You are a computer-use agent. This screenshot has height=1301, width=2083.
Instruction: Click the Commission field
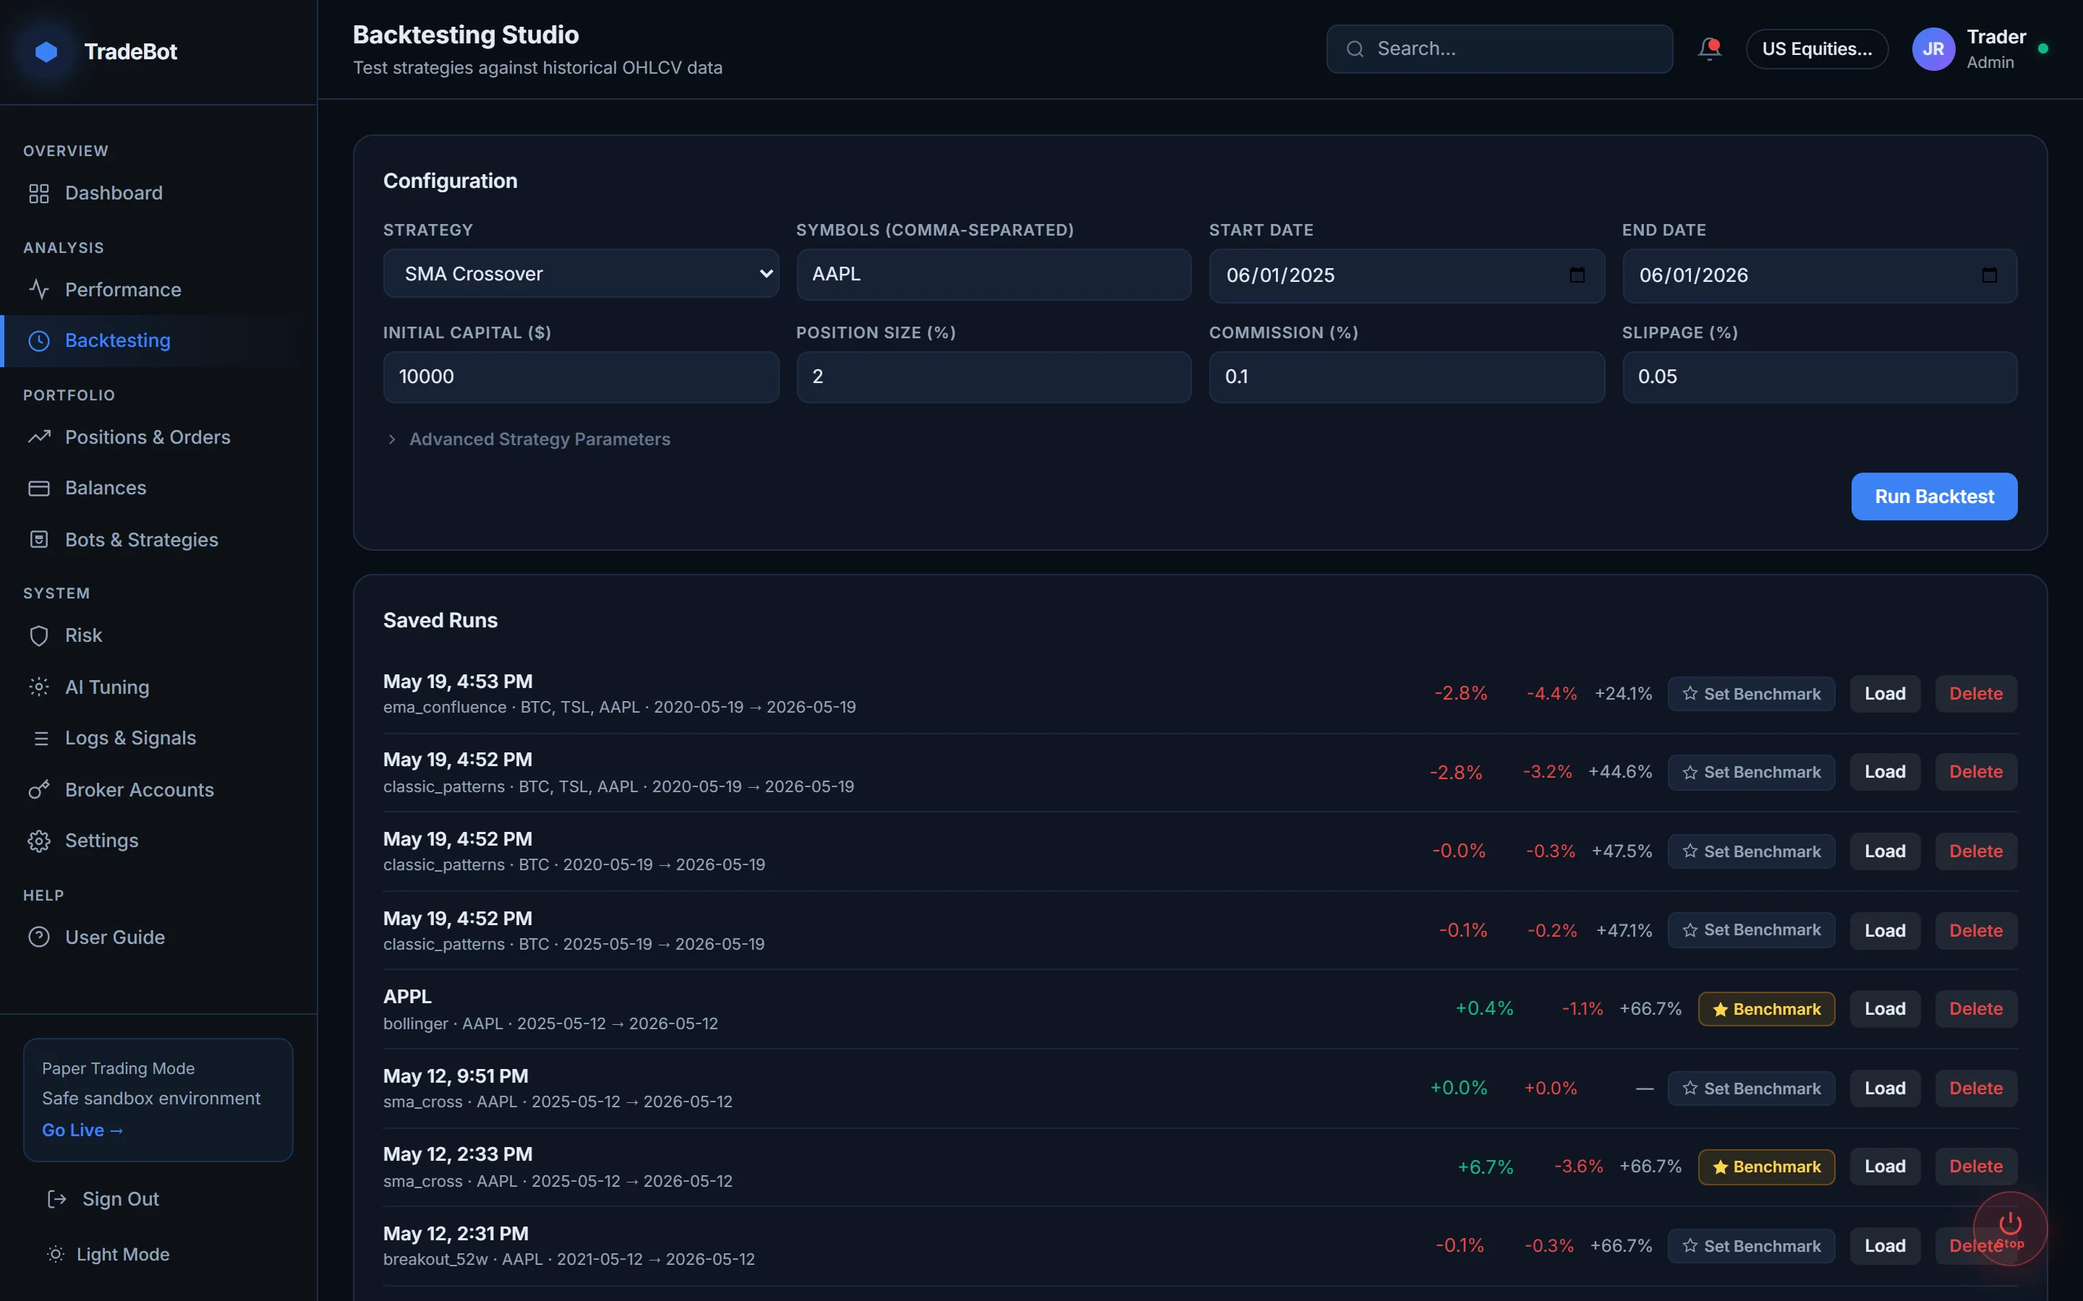tap(1407, 377)
